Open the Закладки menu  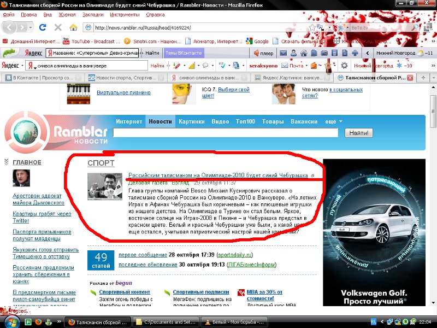pyautogui.click(x=93, y=15)
